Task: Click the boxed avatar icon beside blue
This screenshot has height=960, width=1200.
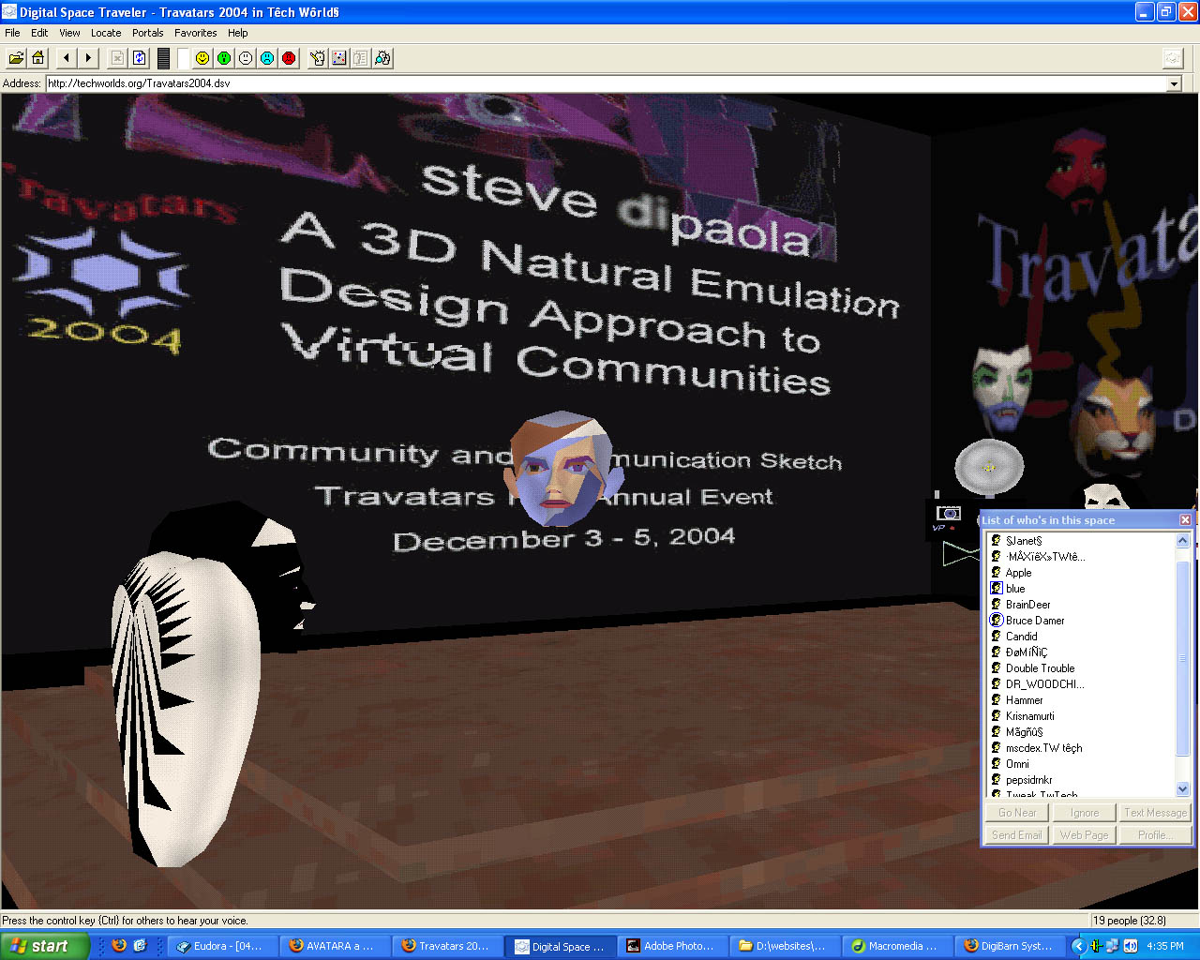Action: click(997, 588)
